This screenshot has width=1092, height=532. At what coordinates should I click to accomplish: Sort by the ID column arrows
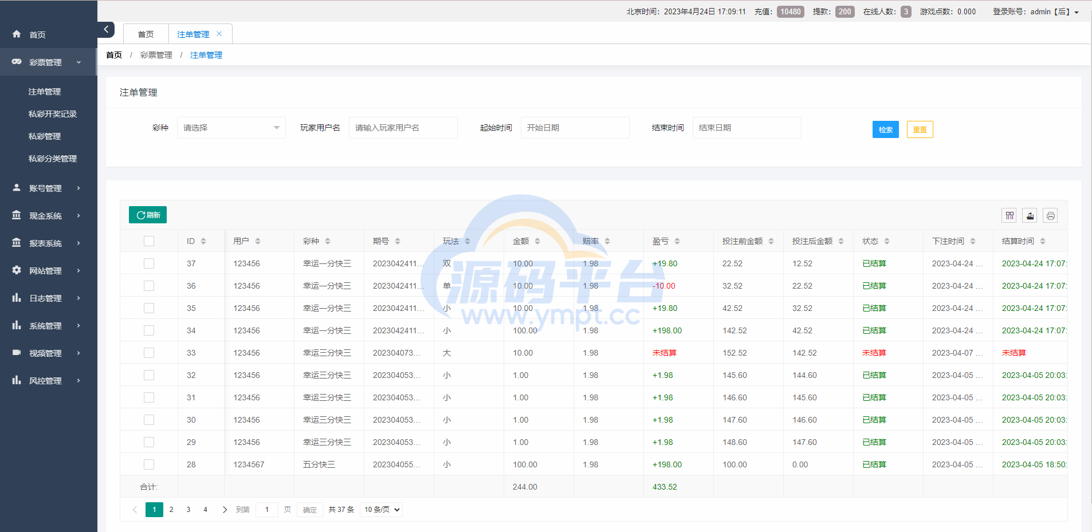[203, 241]
